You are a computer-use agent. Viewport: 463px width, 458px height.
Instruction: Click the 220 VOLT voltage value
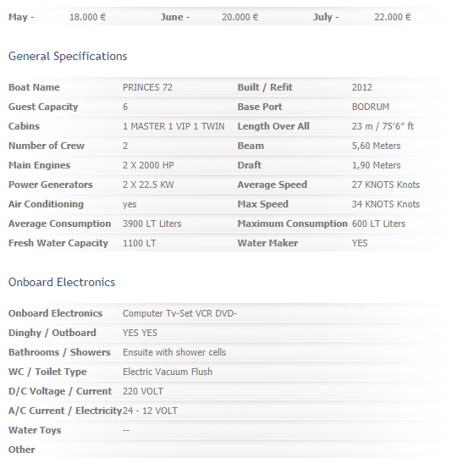142,391
